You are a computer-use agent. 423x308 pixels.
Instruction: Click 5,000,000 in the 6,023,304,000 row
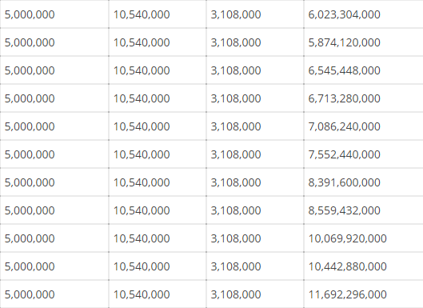point(54,14)
